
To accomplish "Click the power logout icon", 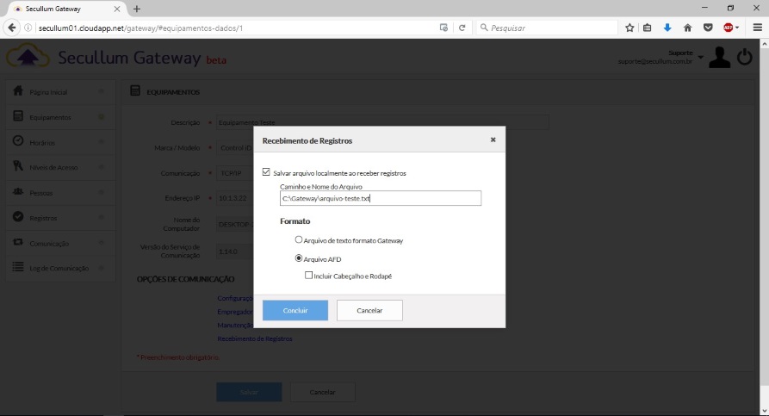I will point(745,58).
